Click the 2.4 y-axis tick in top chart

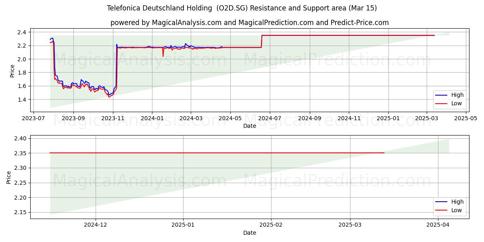click(x=23, y=32)
